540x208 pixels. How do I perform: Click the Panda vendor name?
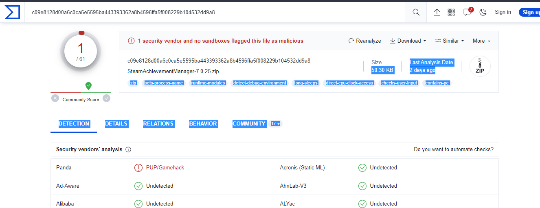64,167
